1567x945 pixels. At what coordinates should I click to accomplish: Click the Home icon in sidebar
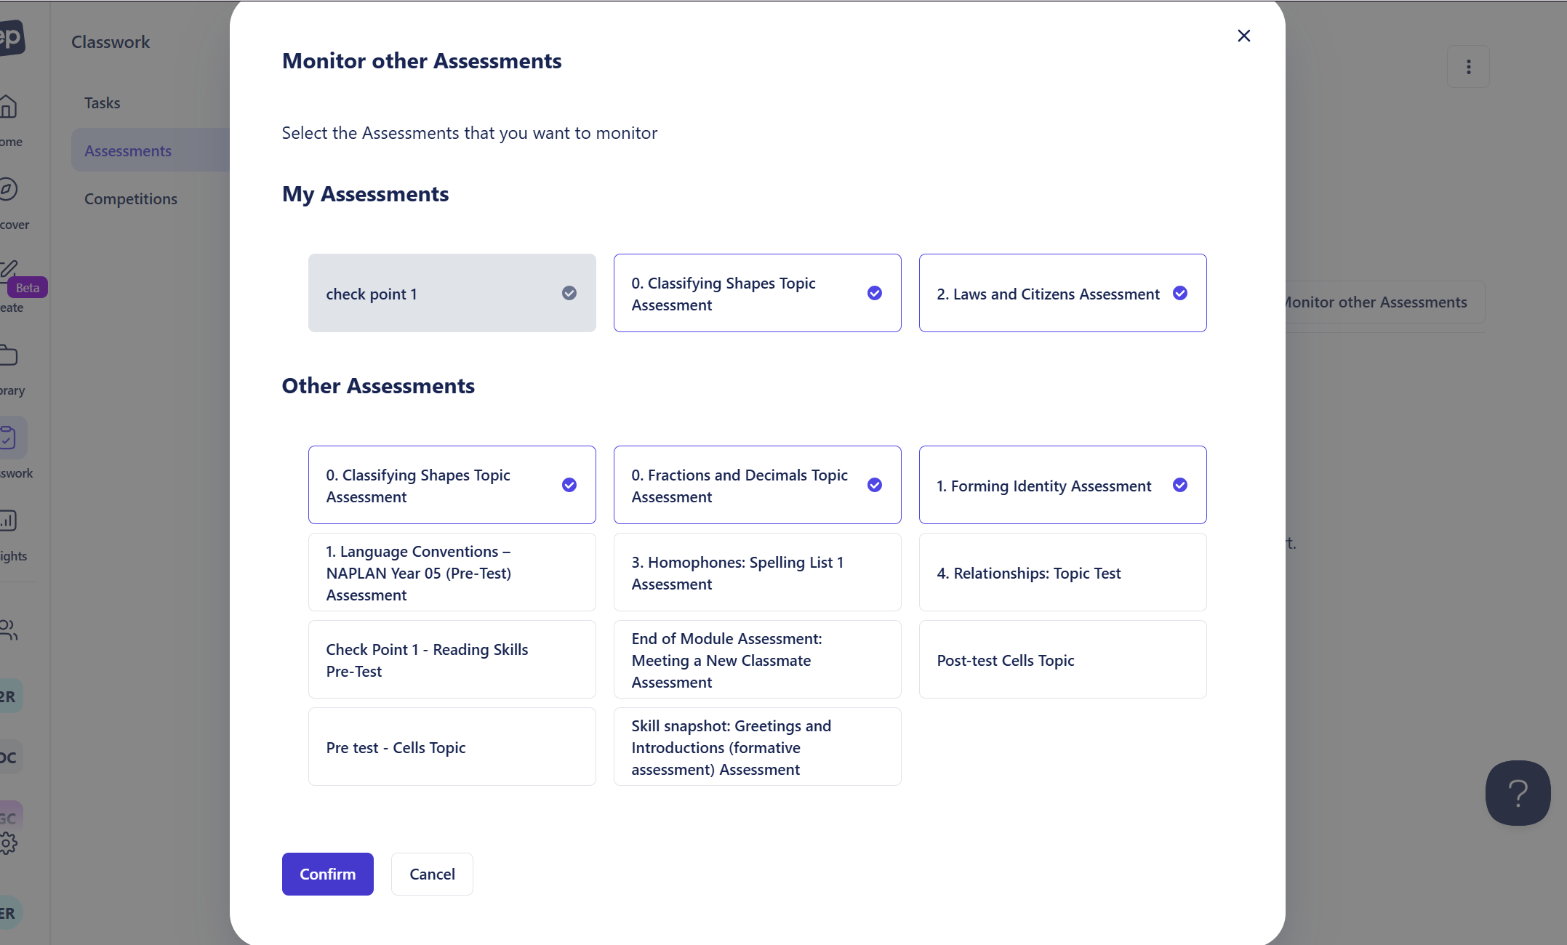9,107
